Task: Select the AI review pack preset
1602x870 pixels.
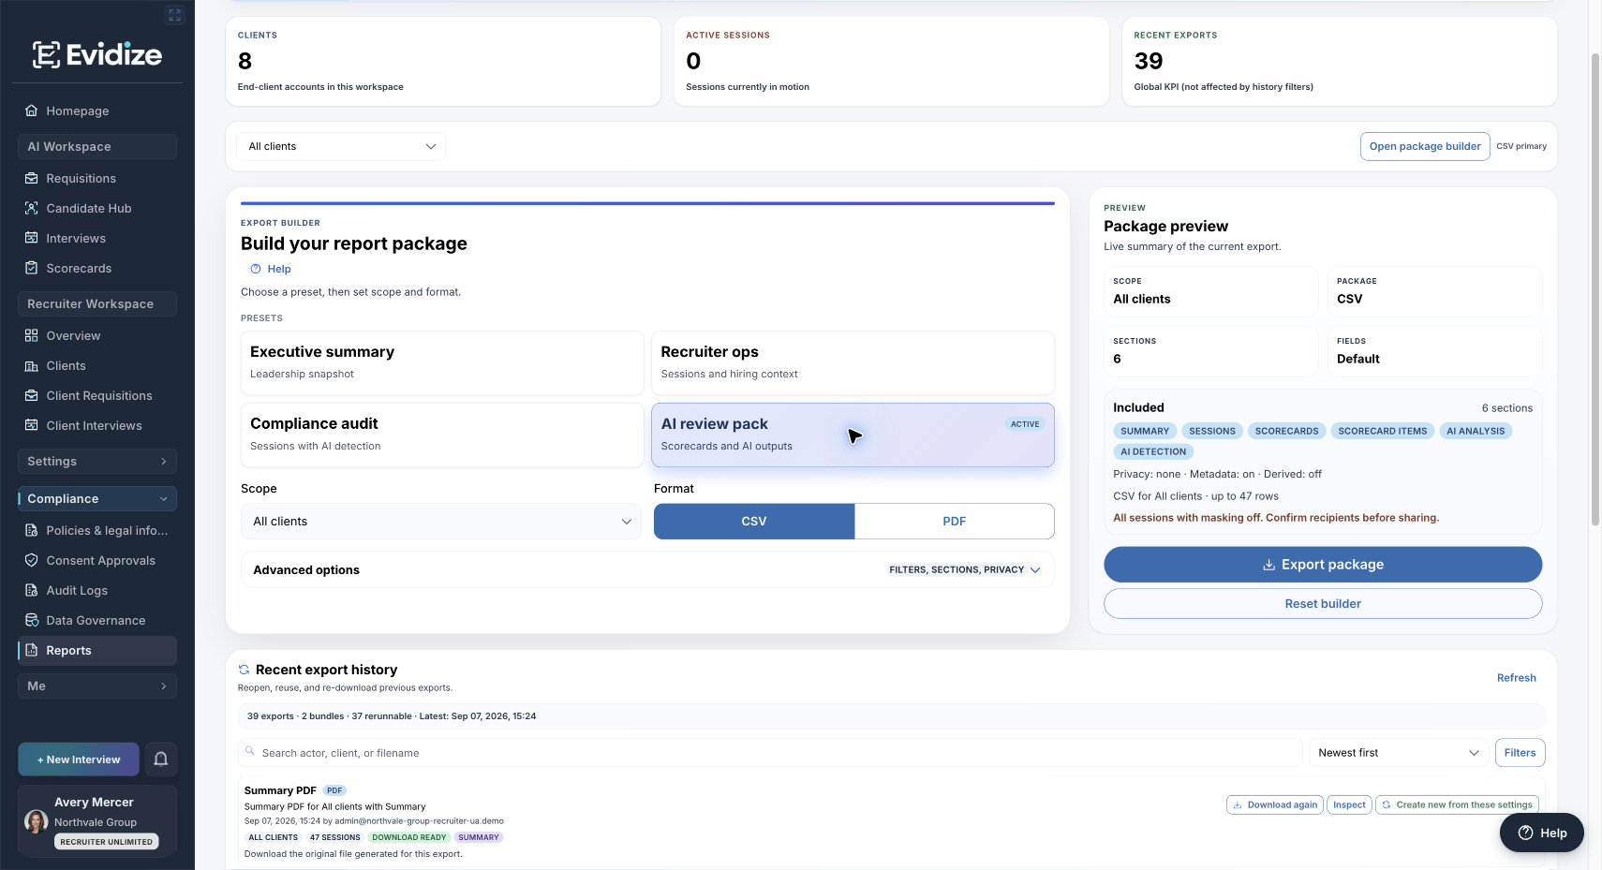Action: point(853,435)
